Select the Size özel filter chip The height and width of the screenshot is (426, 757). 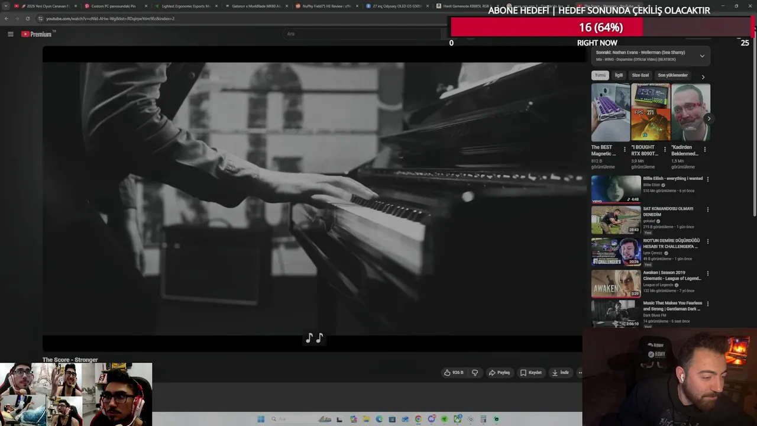[x=640, y=75]
